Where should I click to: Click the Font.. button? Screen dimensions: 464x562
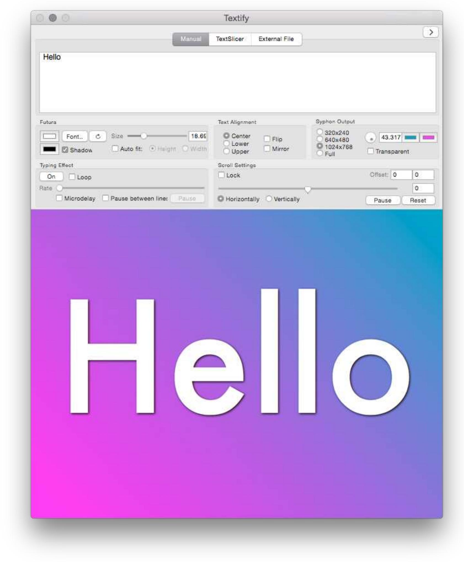(74, 136)
